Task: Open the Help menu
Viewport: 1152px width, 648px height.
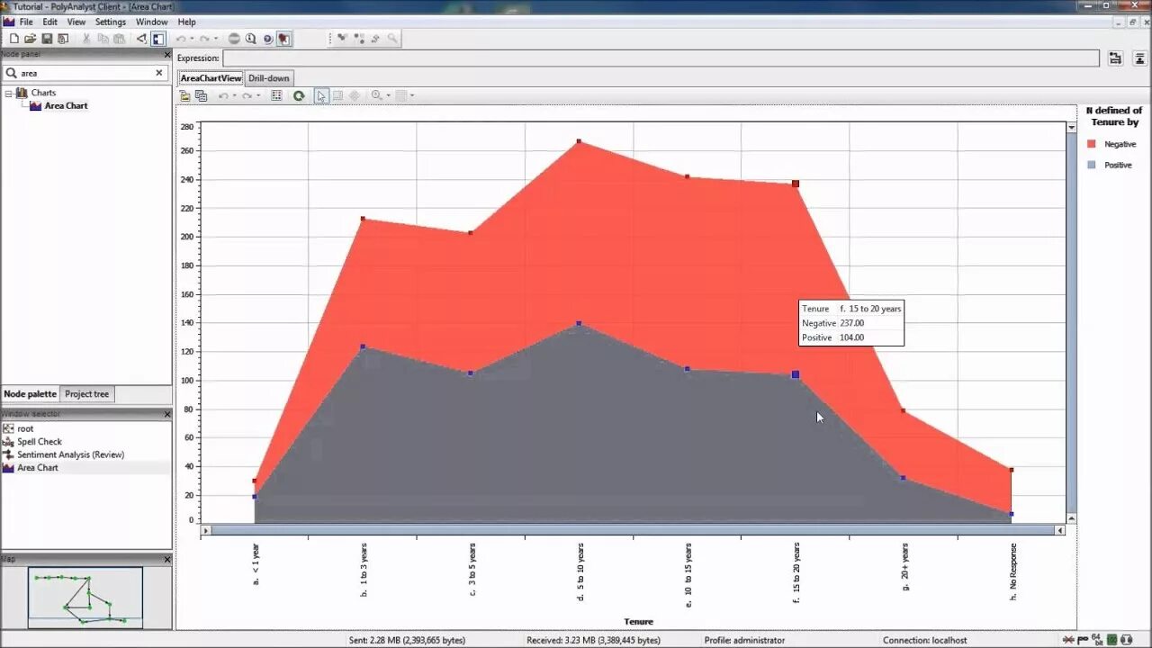Action: tap(186, 22)
